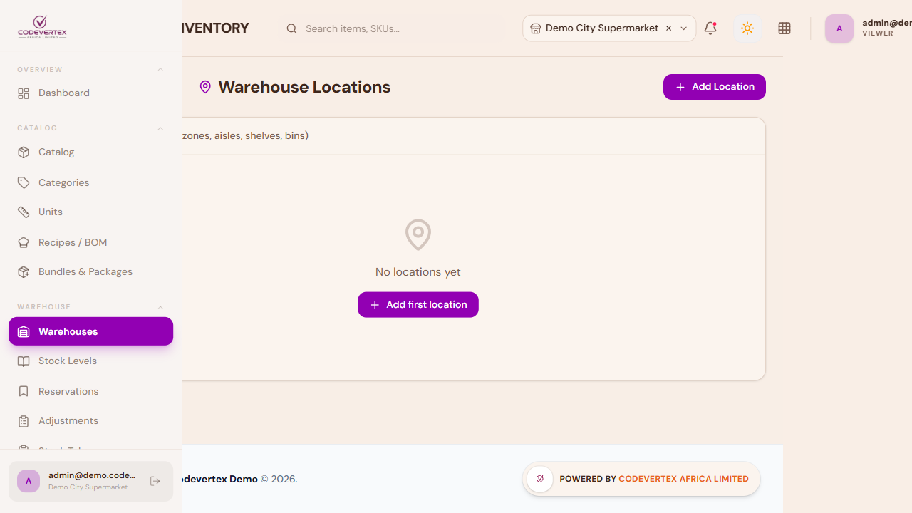Click the Warehouse Locations heading text
Viewport: 912px width, 513px height.
[x=304, y=87]
